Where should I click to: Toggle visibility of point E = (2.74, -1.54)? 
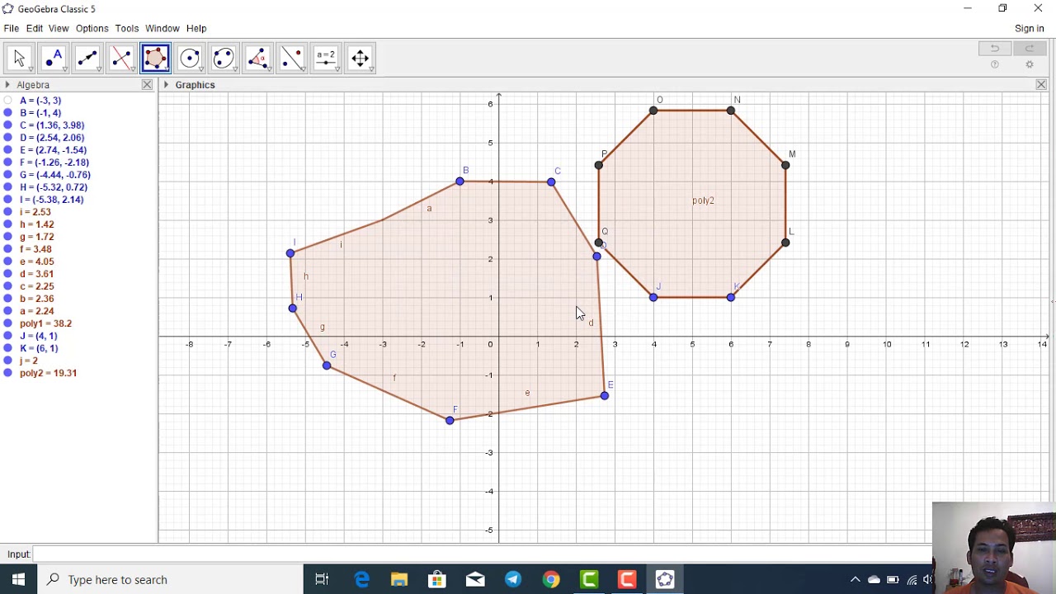(8, 150)
